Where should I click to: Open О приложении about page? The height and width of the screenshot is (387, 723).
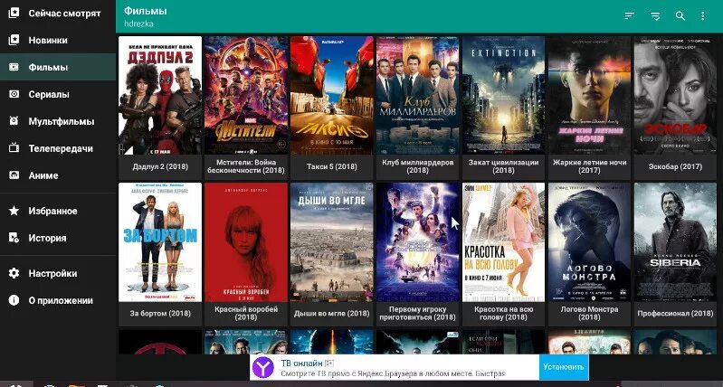[58, 300]
